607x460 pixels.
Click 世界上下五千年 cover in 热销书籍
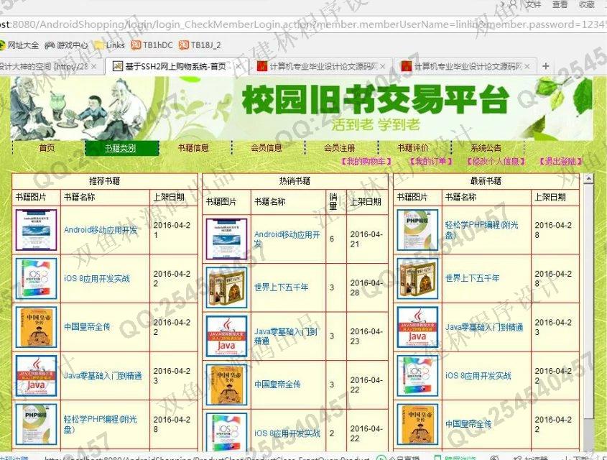(226, 287)
